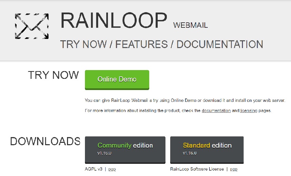Click the TRY NOW section heading

(53, 75)
